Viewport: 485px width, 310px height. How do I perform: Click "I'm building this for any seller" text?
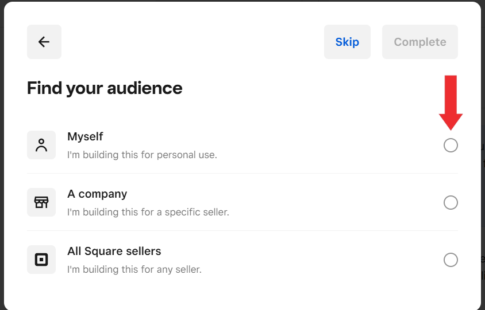[x=134, y=269]
